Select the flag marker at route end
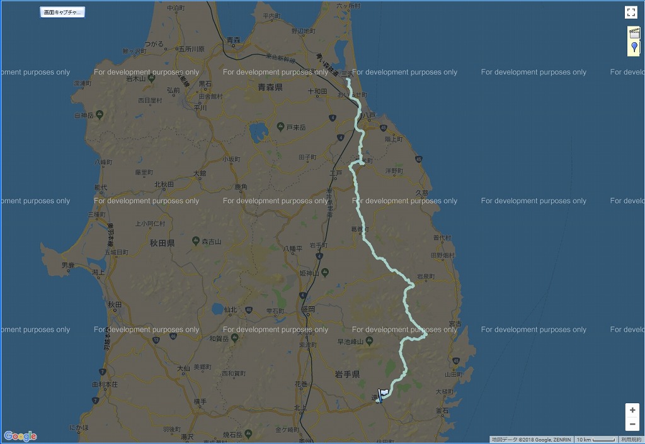The height and width of the screenshot is (444, 645). coord(382,394)
